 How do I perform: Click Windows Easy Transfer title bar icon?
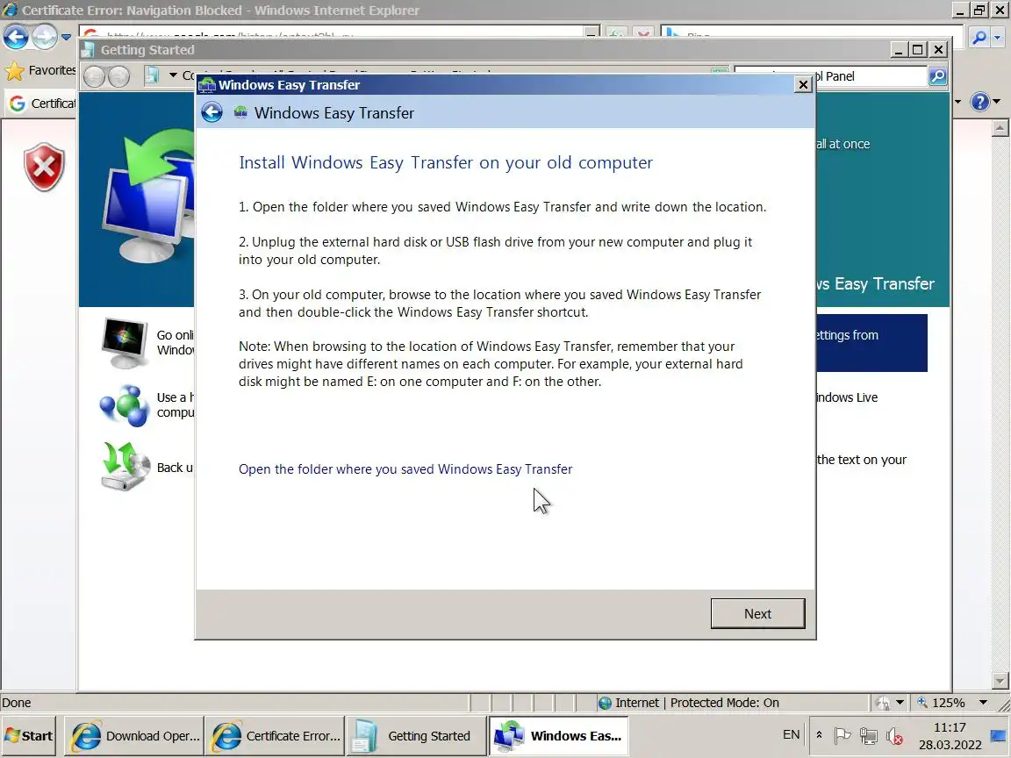(207, 85)
